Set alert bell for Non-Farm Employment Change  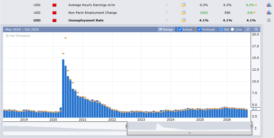pyautogui.click(x=167, y=13)
